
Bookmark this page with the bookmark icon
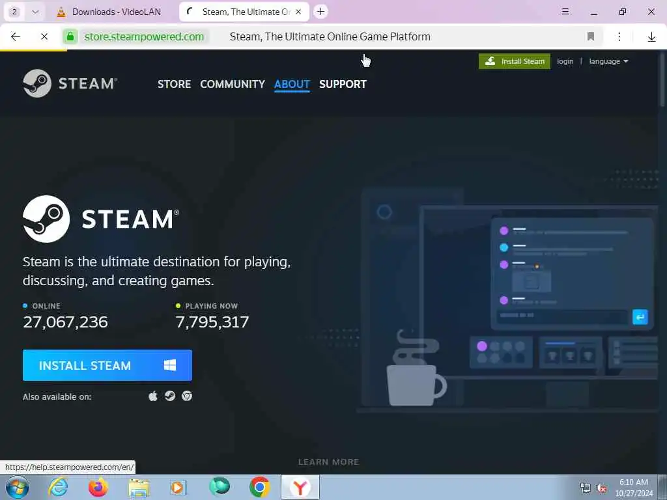(x=590, y=36)
